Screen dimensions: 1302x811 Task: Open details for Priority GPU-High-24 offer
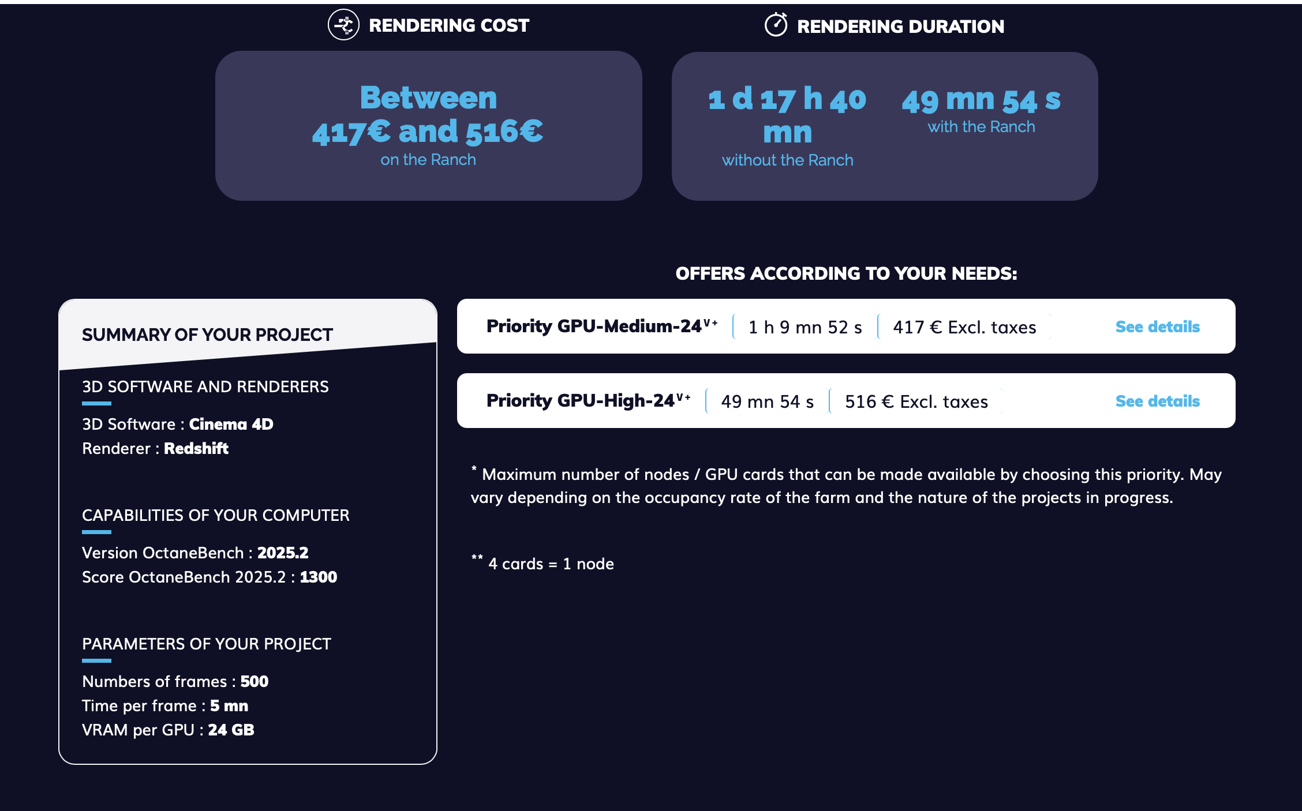(x=1157, y=401)
